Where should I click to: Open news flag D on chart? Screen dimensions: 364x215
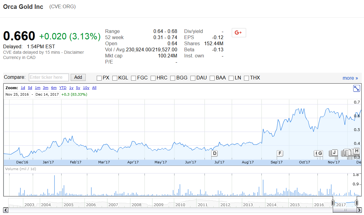(x=215, y=153)
